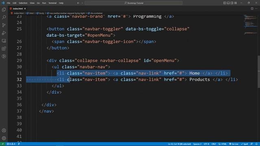Viewport: 260px width, 146px height.
Task: Click the Bootstrap-Tutorial command center search box
Action: coord(134,3)
